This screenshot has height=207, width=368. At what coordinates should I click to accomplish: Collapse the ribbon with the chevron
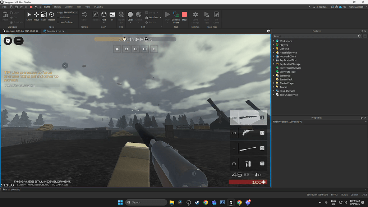[x=309, y=7]
